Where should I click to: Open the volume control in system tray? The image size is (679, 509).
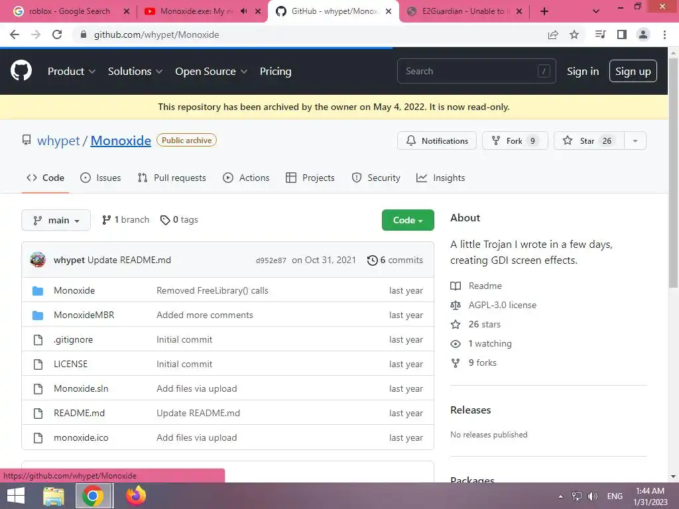593,496
